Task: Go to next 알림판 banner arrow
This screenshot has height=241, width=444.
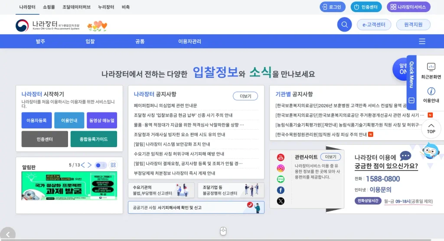Action: 89,165
